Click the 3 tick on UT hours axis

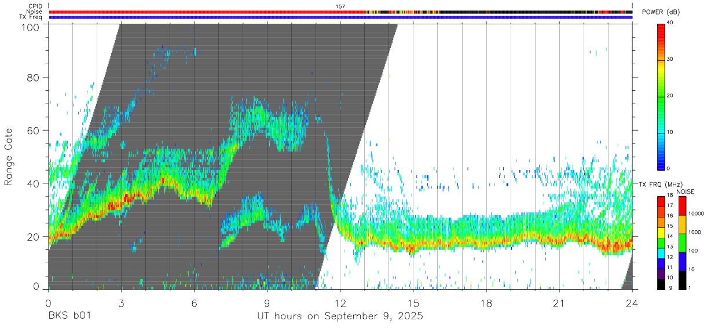(x=121, y=303)
